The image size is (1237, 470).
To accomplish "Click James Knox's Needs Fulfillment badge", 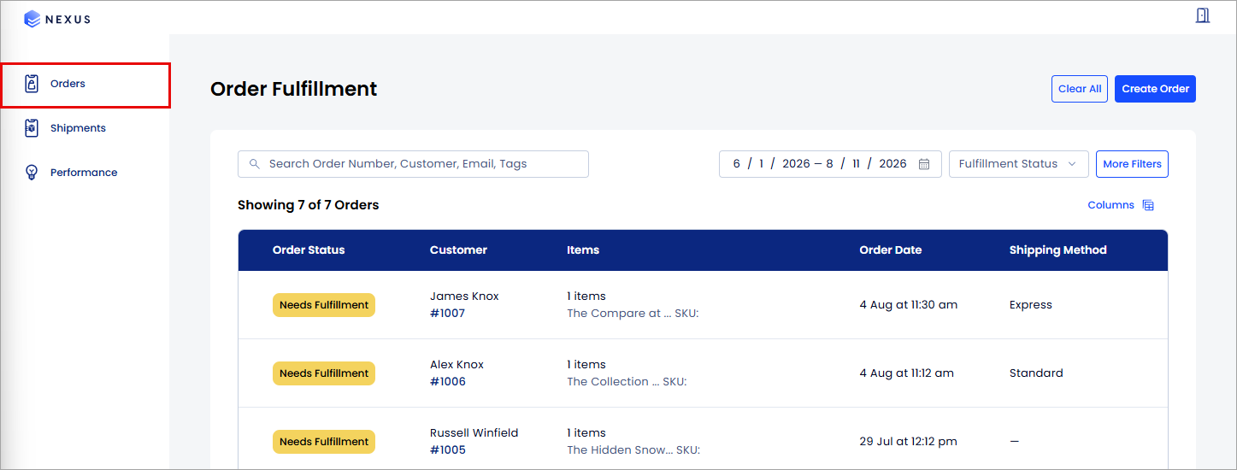I will tap(324, 305).
